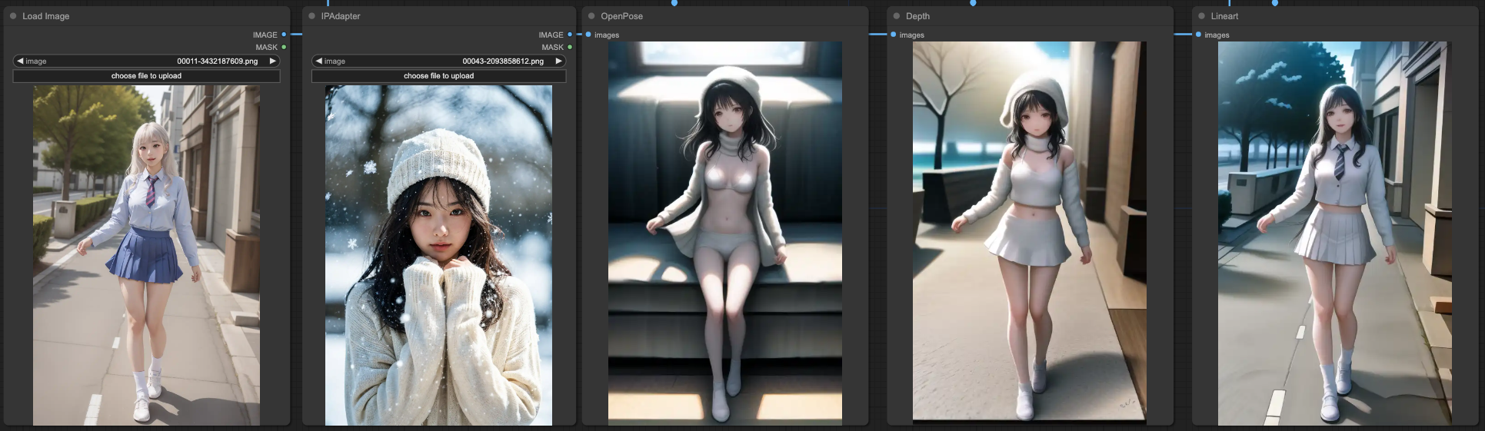
Task: Click MASK output port of IPAdapter node
Action: pyautogui.click(x=570, y=47)
